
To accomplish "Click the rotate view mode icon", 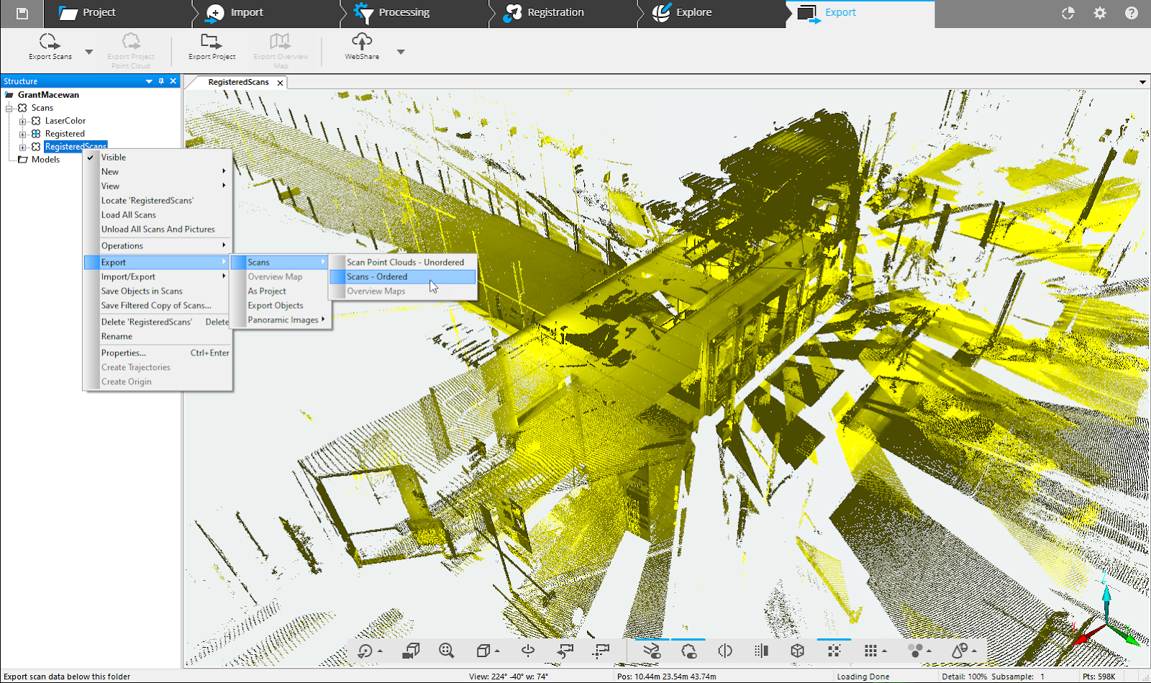I will [365, 651].
